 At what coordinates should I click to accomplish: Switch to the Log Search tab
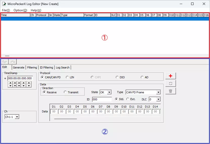tap(63, 67)
